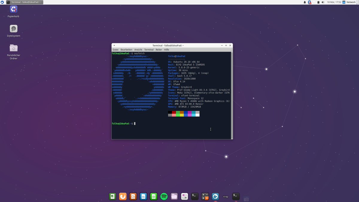This screenshot has width=359, height=202.
Task: Click the terminal window title bar text
Action: (168, 45)
